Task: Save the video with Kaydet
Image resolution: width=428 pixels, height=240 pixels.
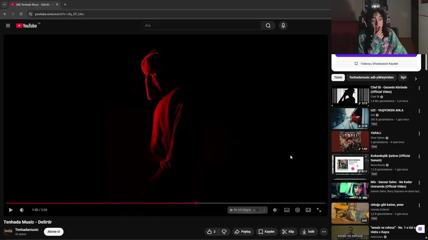Action: point(266,232)
